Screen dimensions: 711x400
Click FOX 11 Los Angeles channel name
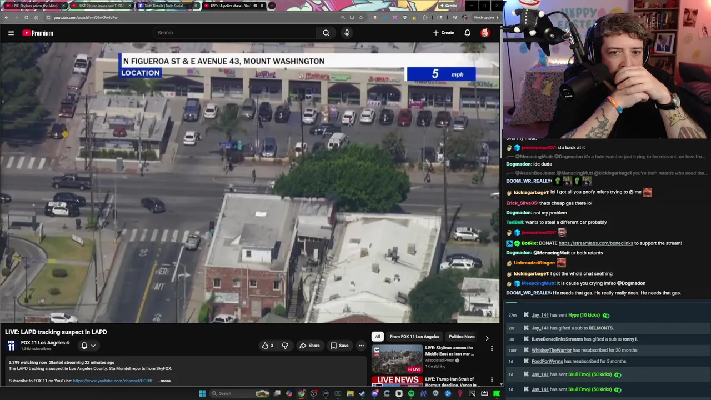[43, 343]
